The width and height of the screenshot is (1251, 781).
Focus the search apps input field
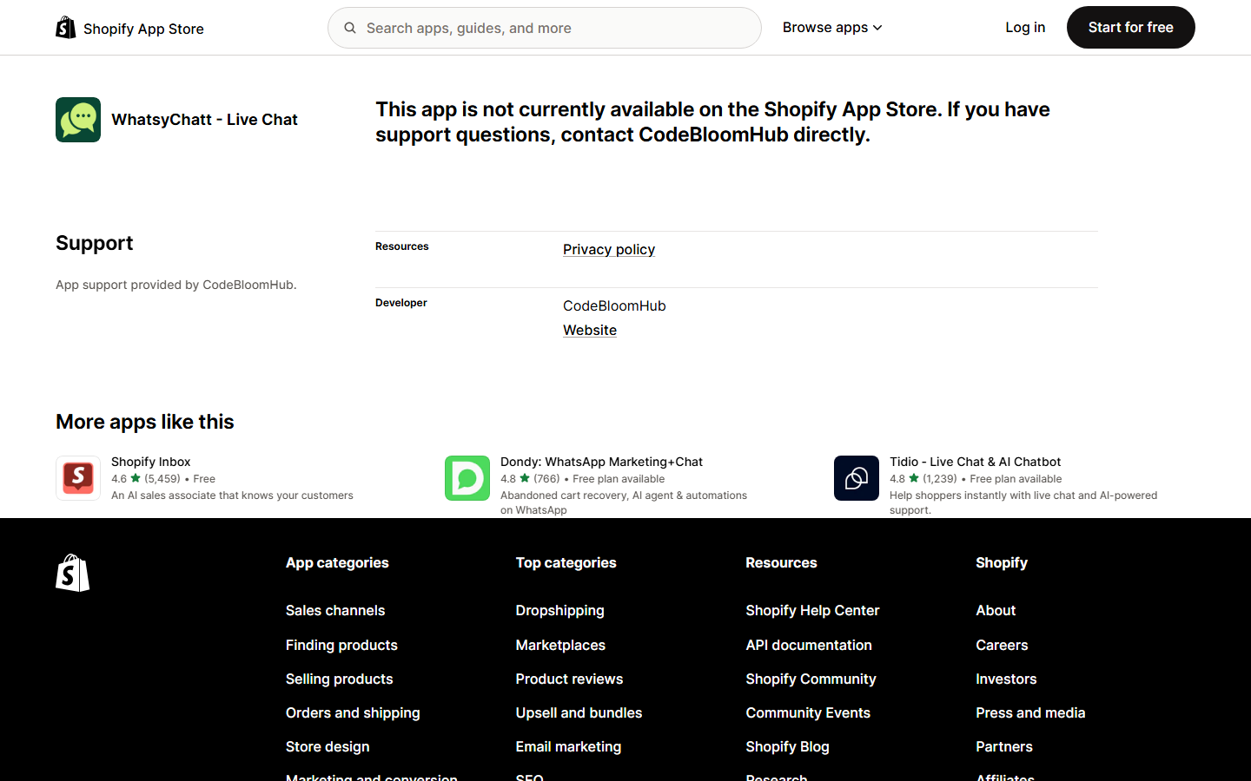pos(545,28)
